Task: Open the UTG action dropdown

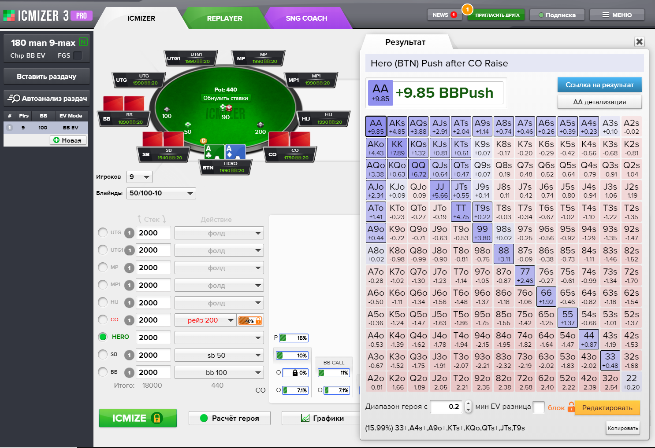Action: 219,233
